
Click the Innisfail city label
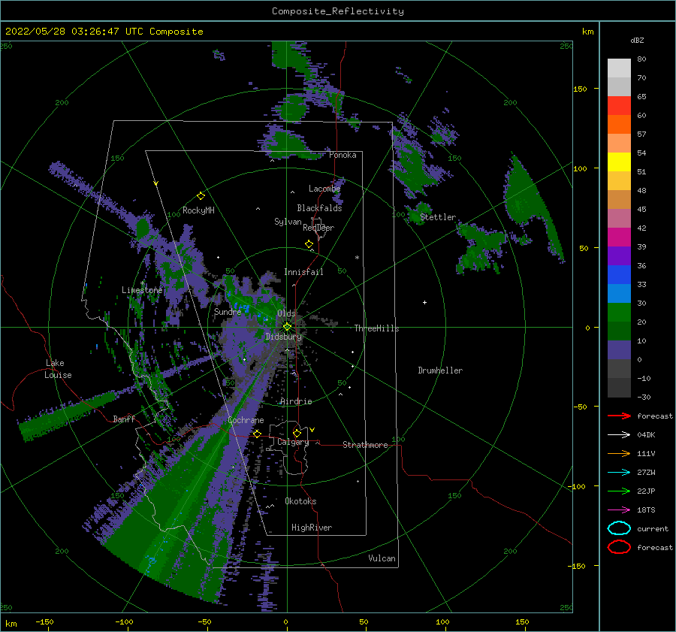pyautogui.click(x=303, y=272)
